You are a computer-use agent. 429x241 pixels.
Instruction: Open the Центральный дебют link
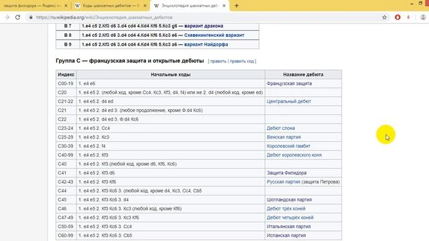(289, 101)
